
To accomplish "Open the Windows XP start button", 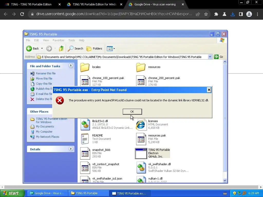I will 12,193.
